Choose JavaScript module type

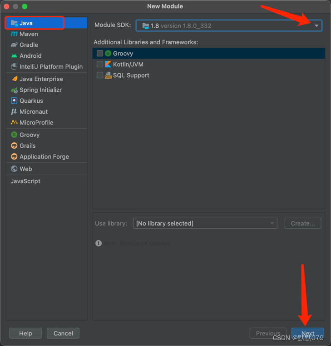click(x=46, y=181)
